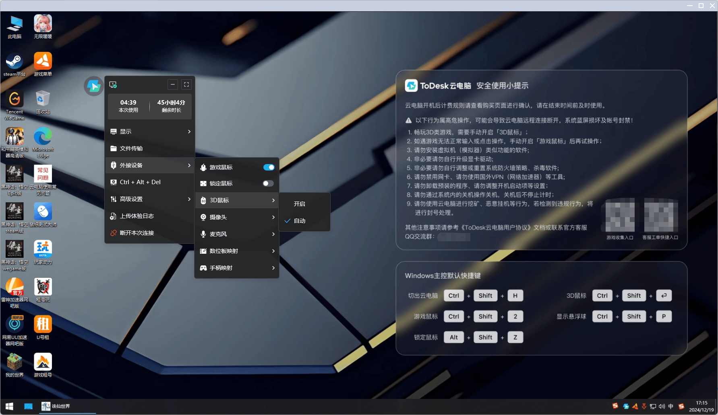This screenshot has height=415, width=718.
Task: Expand the 显示 chevron arrow
Action: point(189,131)
